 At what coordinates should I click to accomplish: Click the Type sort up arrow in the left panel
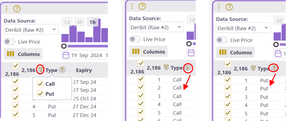tap(62, 70)
